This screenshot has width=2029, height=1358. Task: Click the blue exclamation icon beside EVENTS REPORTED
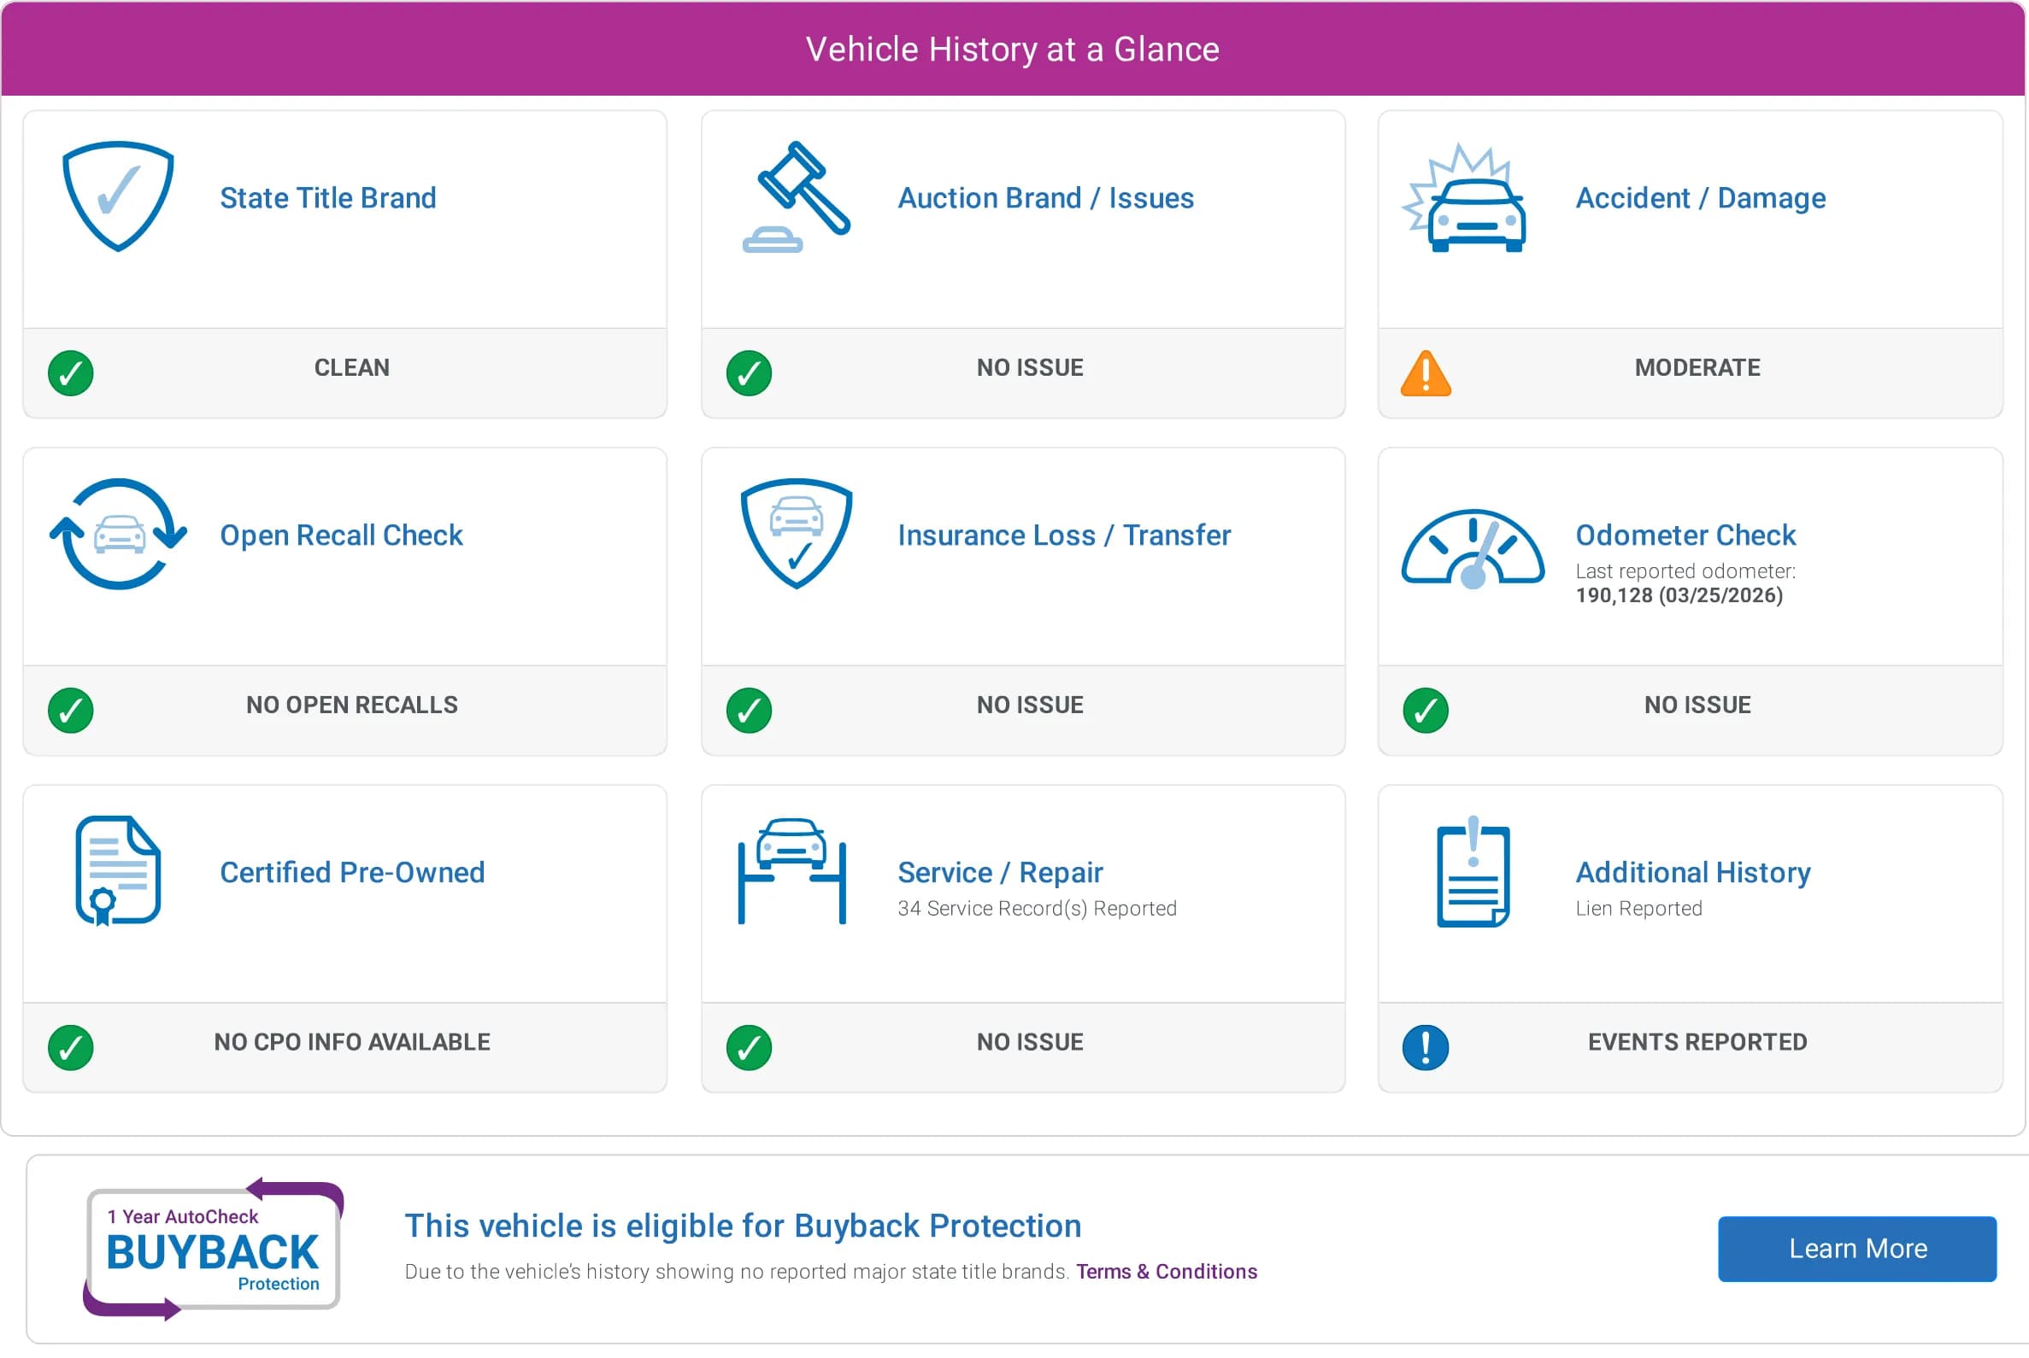[1426, 1048]
